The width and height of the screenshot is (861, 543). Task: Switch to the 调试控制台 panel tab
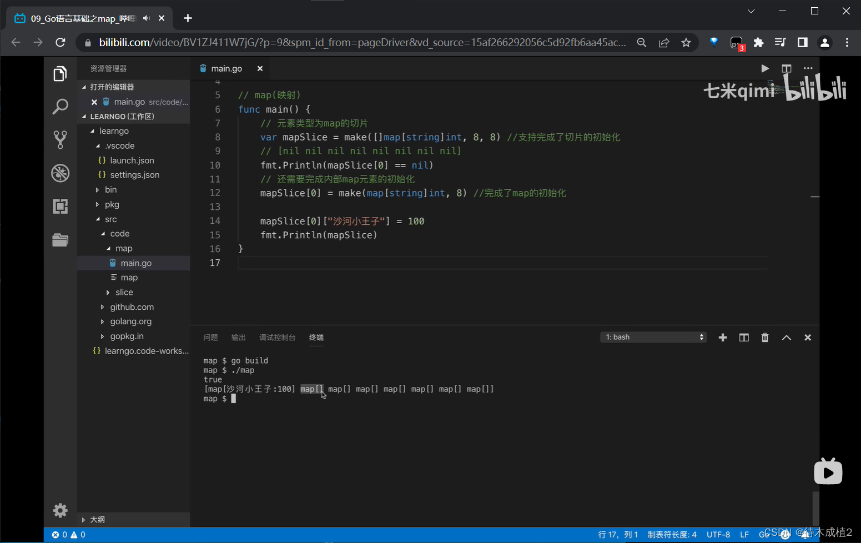(277, 338)
